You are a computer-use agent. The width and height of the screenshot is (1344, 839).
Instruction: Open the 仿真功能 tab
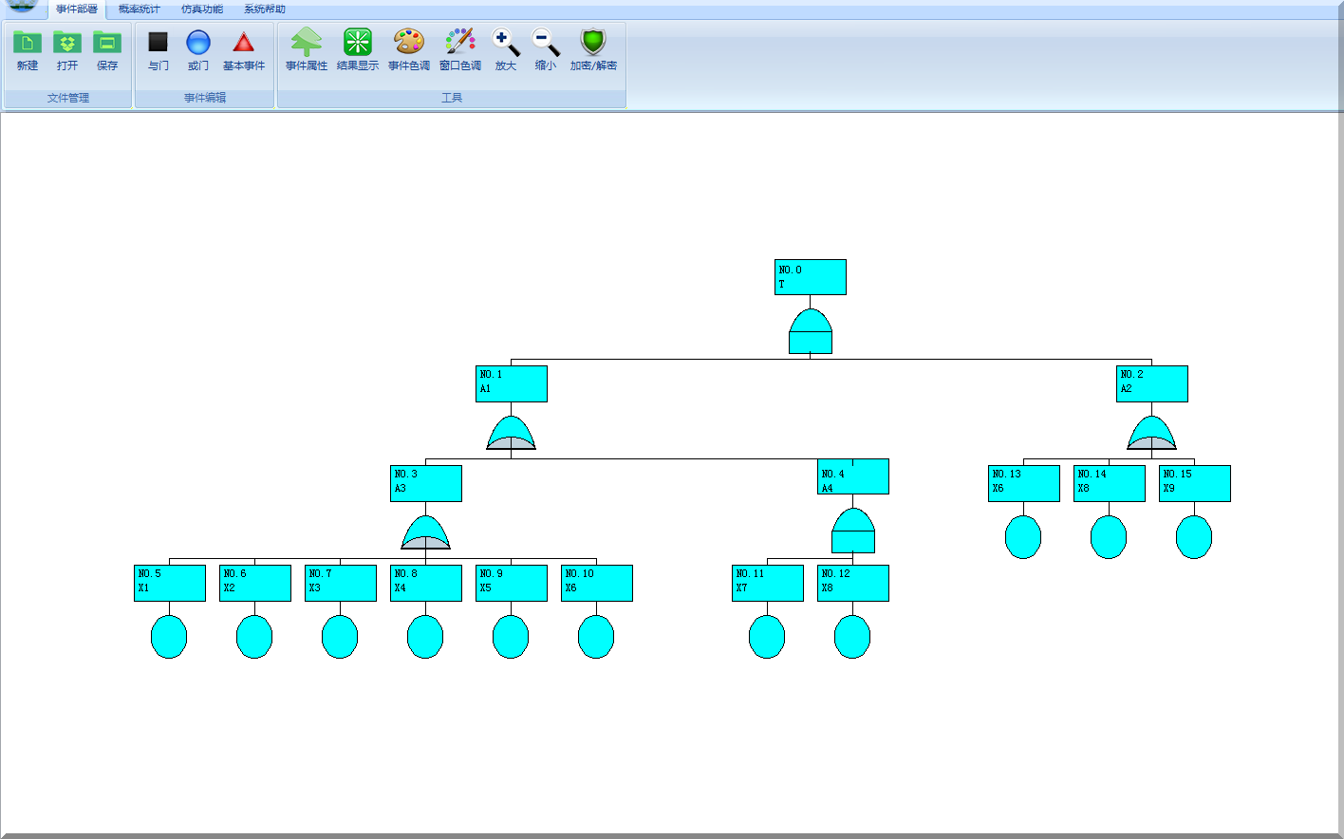tap(202, 9)
